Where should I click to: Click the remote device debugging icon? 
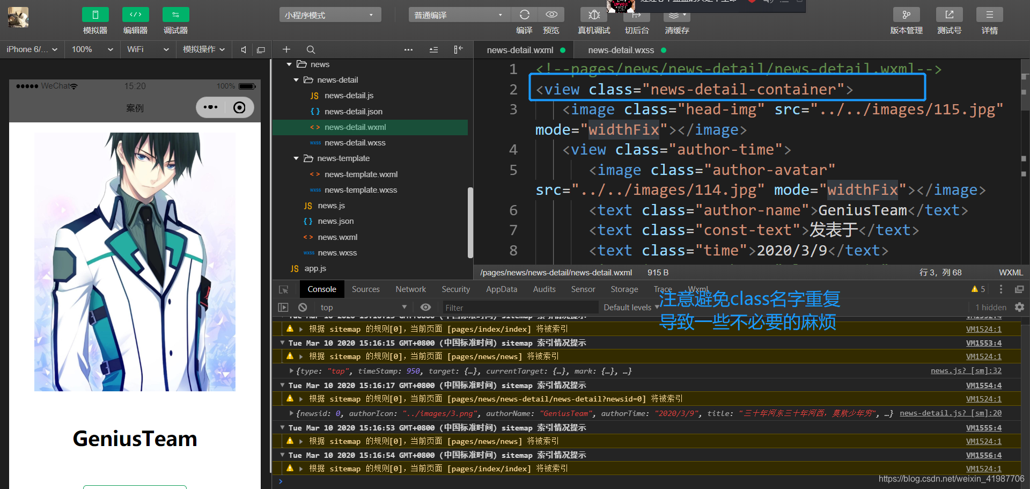(594, 14)
